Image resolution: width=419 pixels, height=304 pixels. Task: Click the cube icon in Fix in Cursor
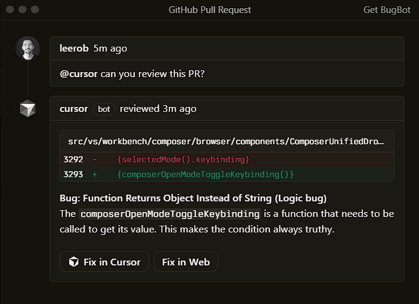pyautogui.click(x=73, y=262)
